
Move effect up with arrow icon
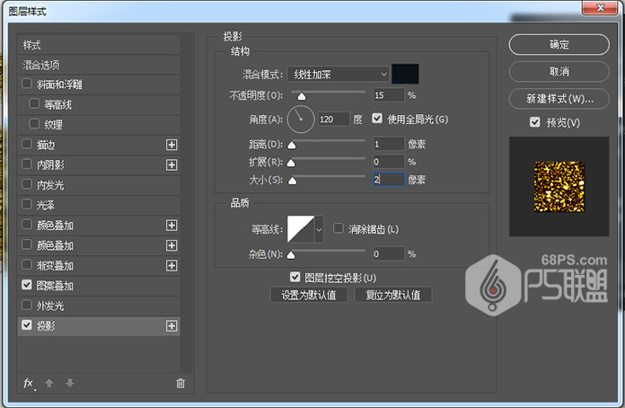point(49,383)
